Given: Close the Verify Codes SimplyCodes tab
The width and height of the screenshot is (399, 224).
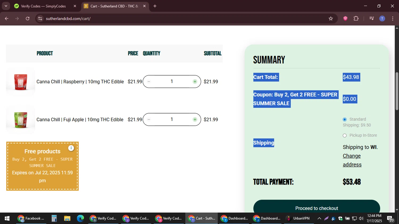Looking at the screenshot, I should coord(75,6).
